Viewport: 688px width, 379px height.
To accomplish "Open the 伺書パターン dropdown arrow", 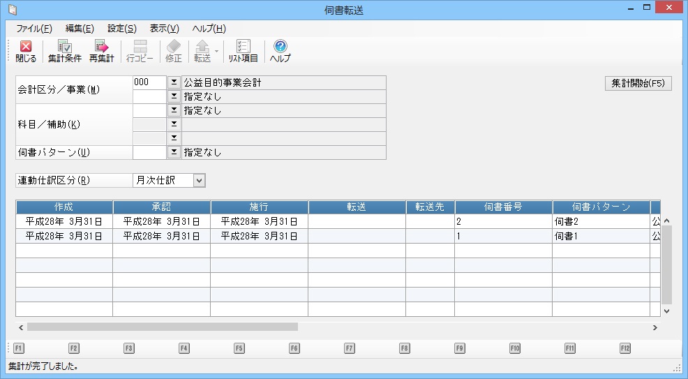I will [174, 152].
